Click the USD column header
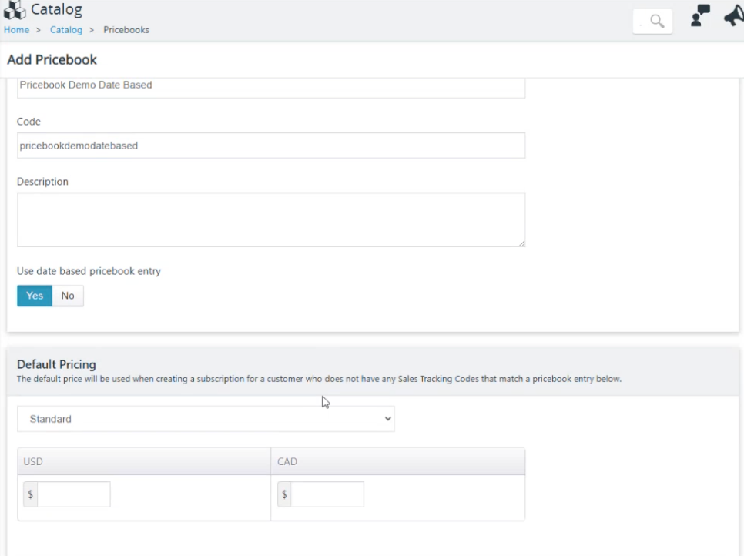The image size is (744, 556). [x=144, y=461]
